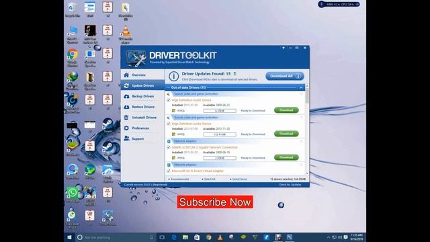Open the Windows Start menu
Screen dimensions: 430x242
click(69, 237)
